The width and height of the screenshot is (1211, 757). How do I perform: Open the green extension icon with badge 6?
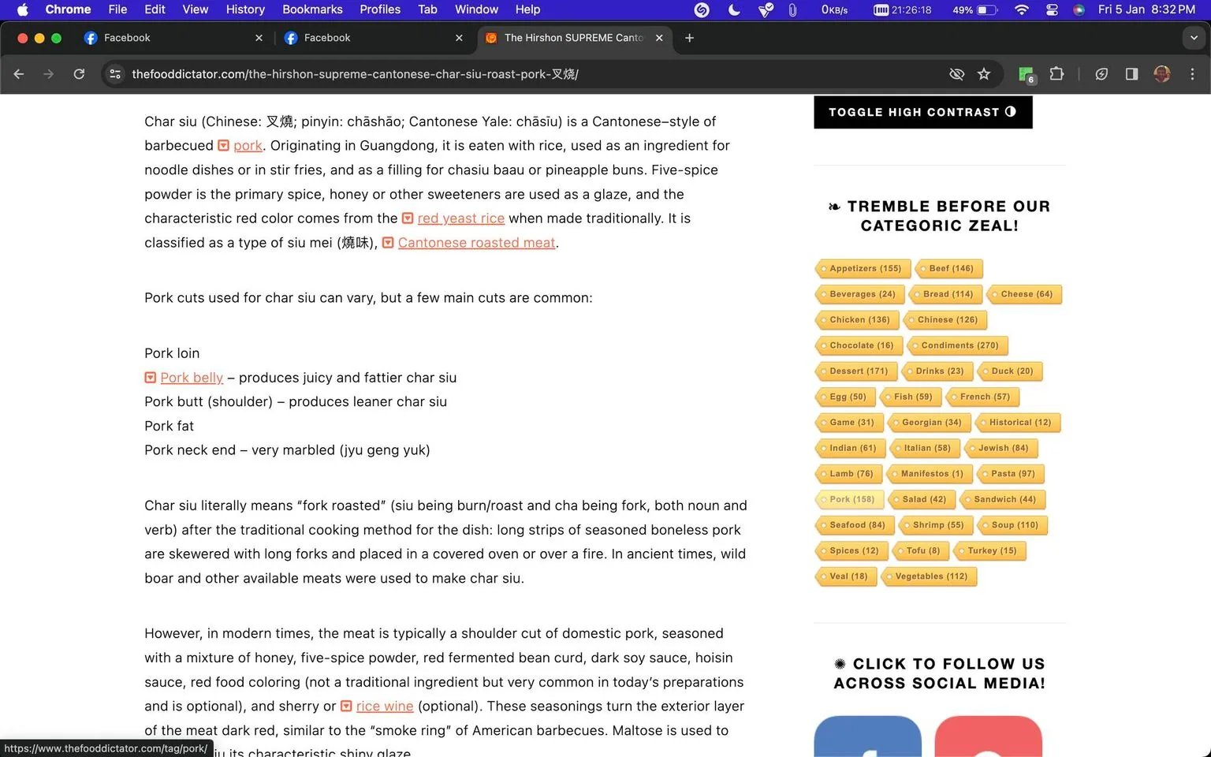[x=1027, y=74]
